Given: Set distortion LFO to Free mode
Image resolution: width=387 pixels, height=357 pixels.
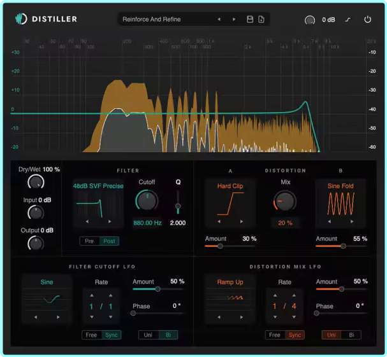Looking at the screenshot, I should point(275,335).
